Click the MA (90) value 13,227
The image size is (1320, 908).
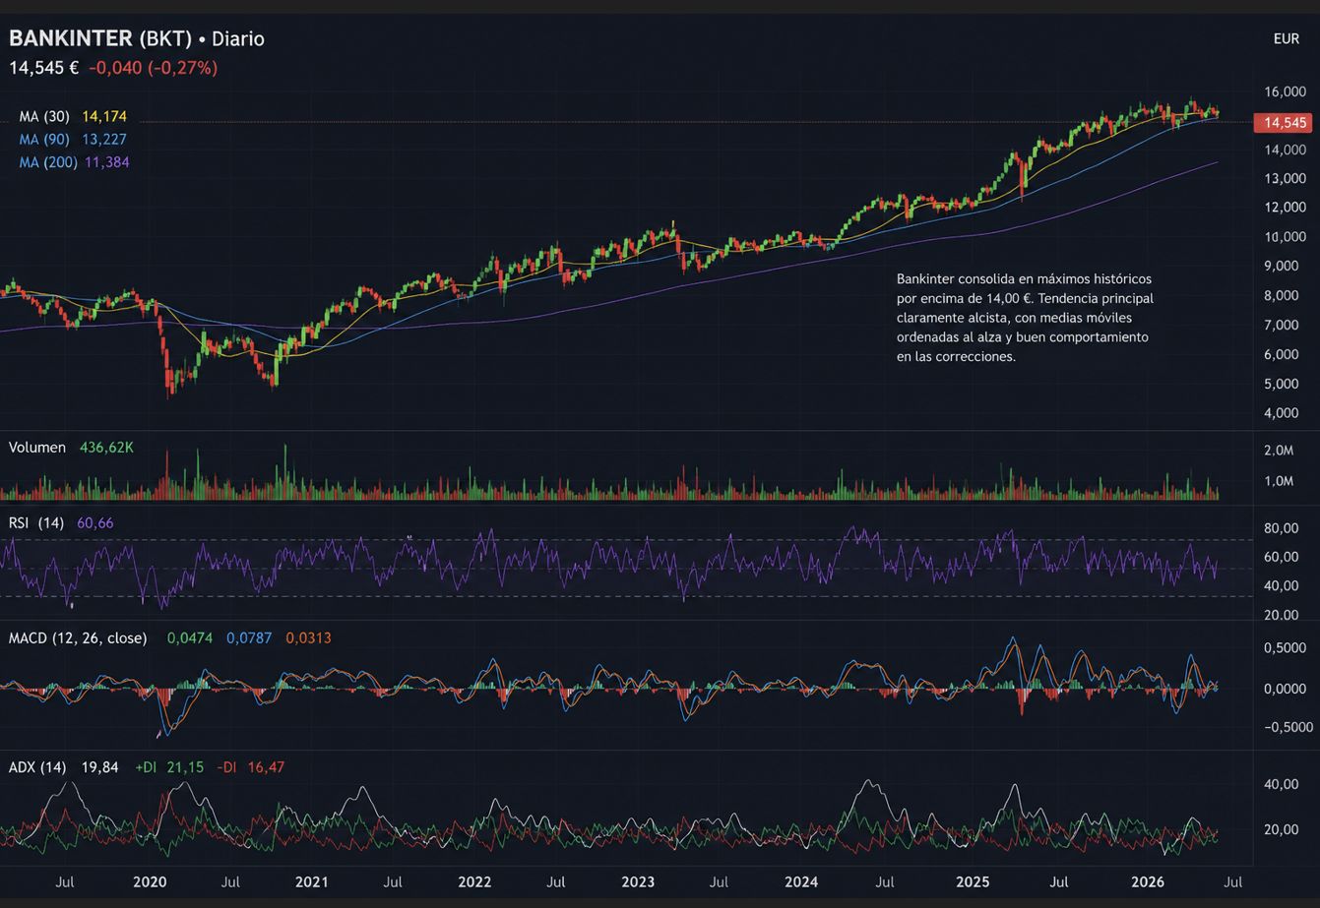[104, 140]
